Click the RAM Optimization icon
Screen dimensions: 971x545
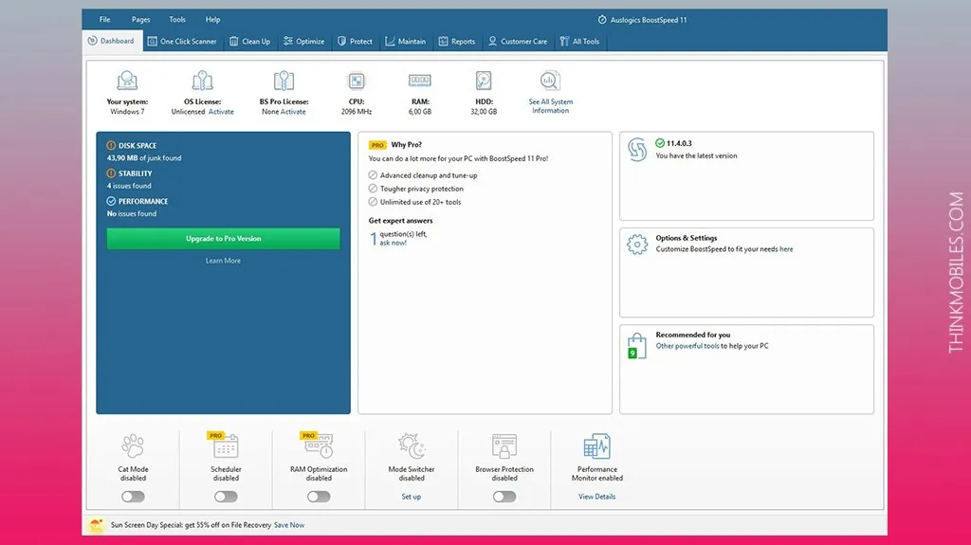(319, 446)
